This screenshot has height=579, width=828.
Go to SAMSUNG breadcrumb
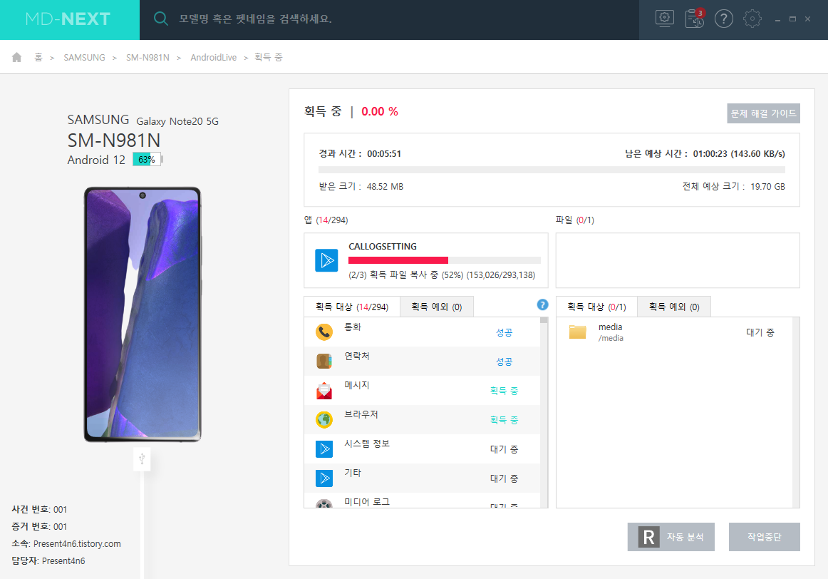pyautogui.click(x=85, y=57)
